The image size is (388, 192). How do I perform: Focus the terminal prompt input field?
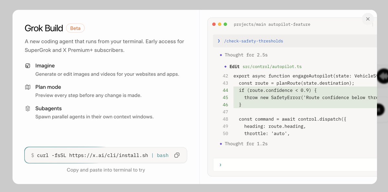[295, 165]
